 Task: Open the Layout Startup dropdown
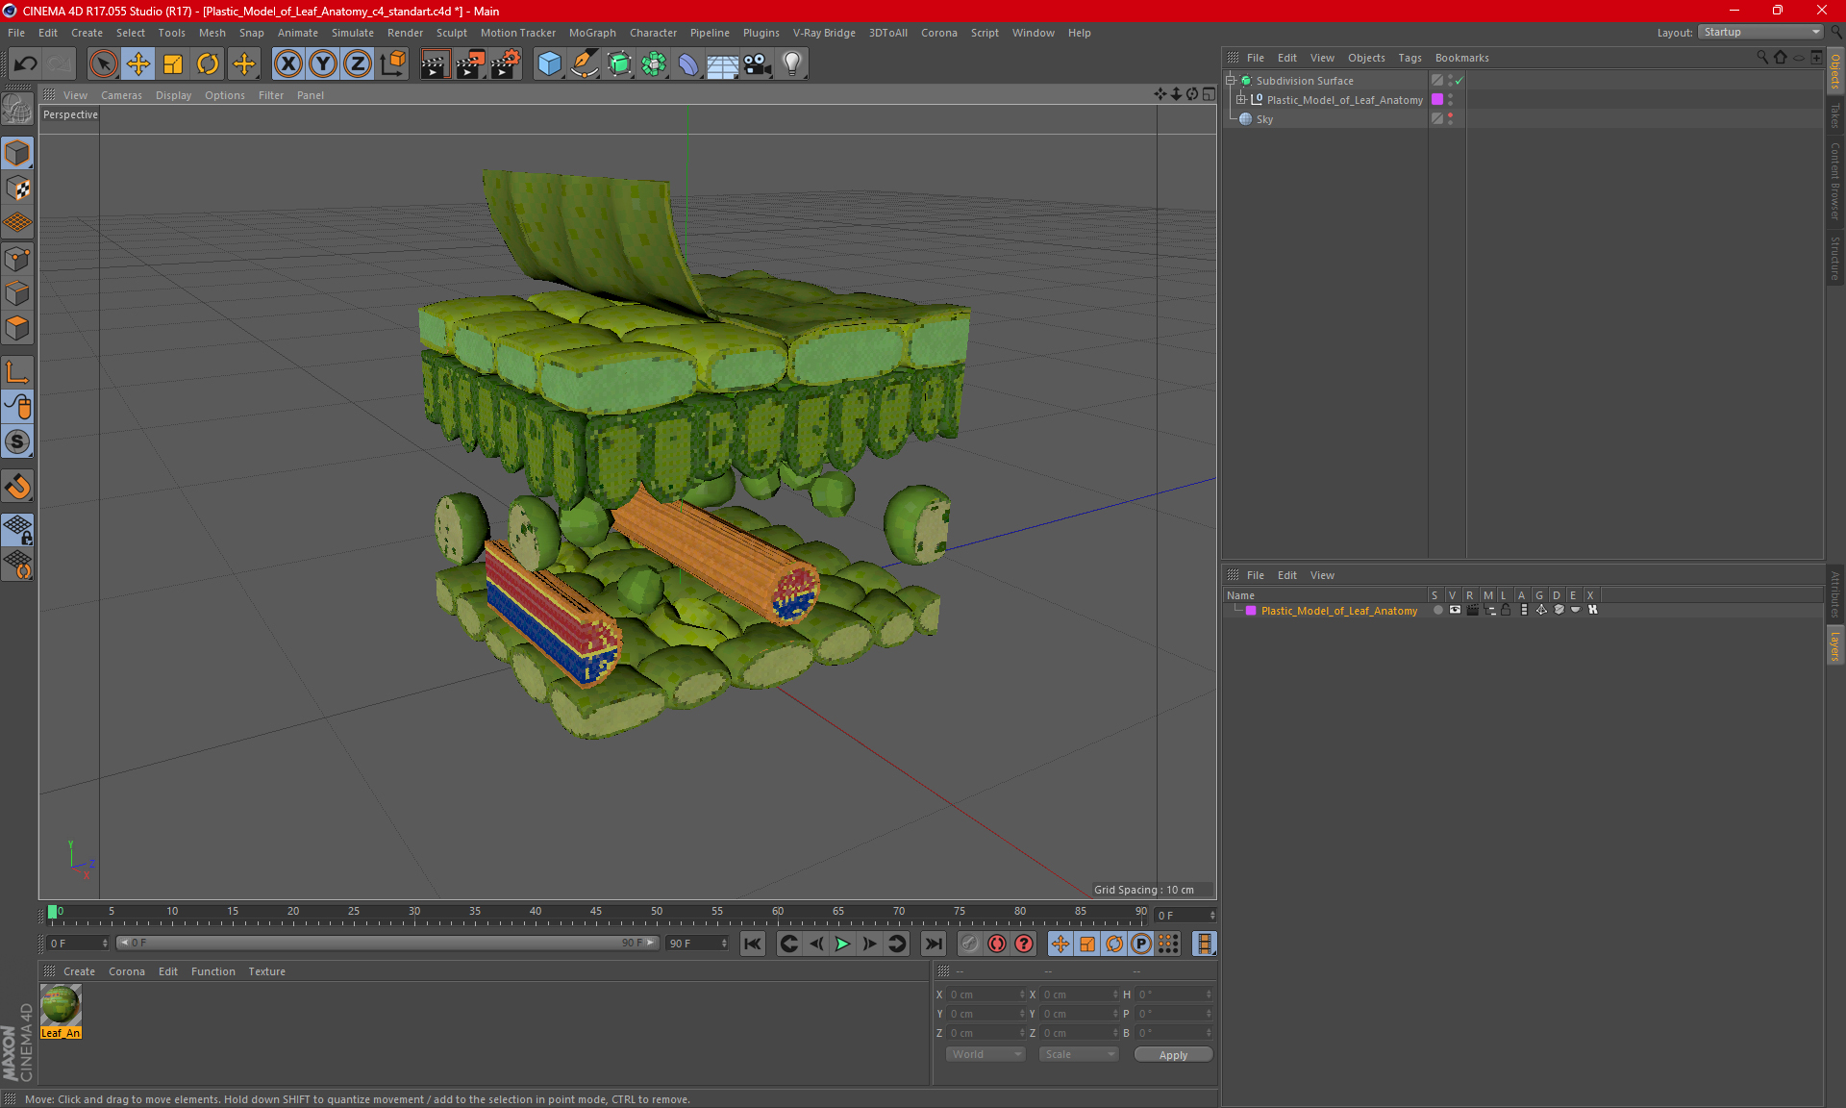[1760, 33]
